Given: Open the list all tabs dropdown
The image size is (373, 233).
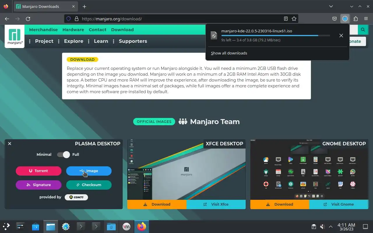Looking at the screenshot, I should 331,6.
